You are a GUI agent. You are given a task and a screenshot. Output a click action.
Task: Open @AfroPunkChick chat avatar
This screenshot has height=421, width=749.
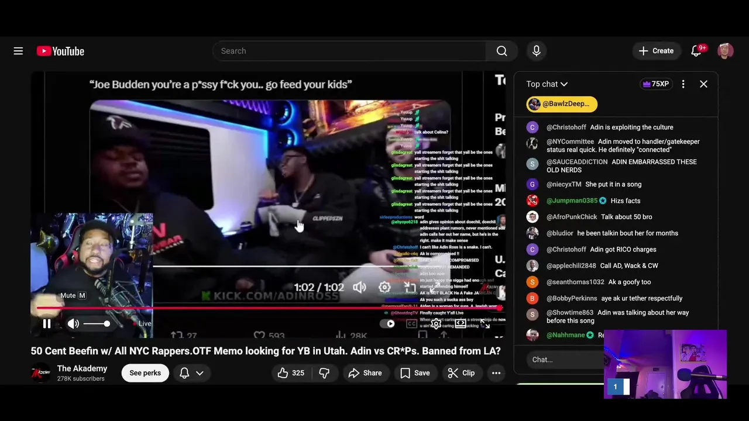point(532,217)
